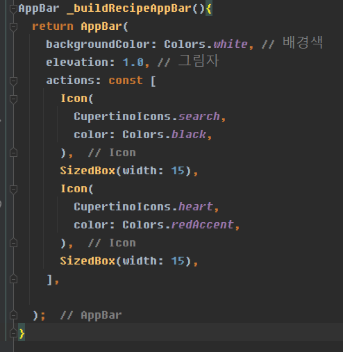Click the backgroundColor property name
The image size is (343, 352).
pyautogui.click(x=98, y=44)
